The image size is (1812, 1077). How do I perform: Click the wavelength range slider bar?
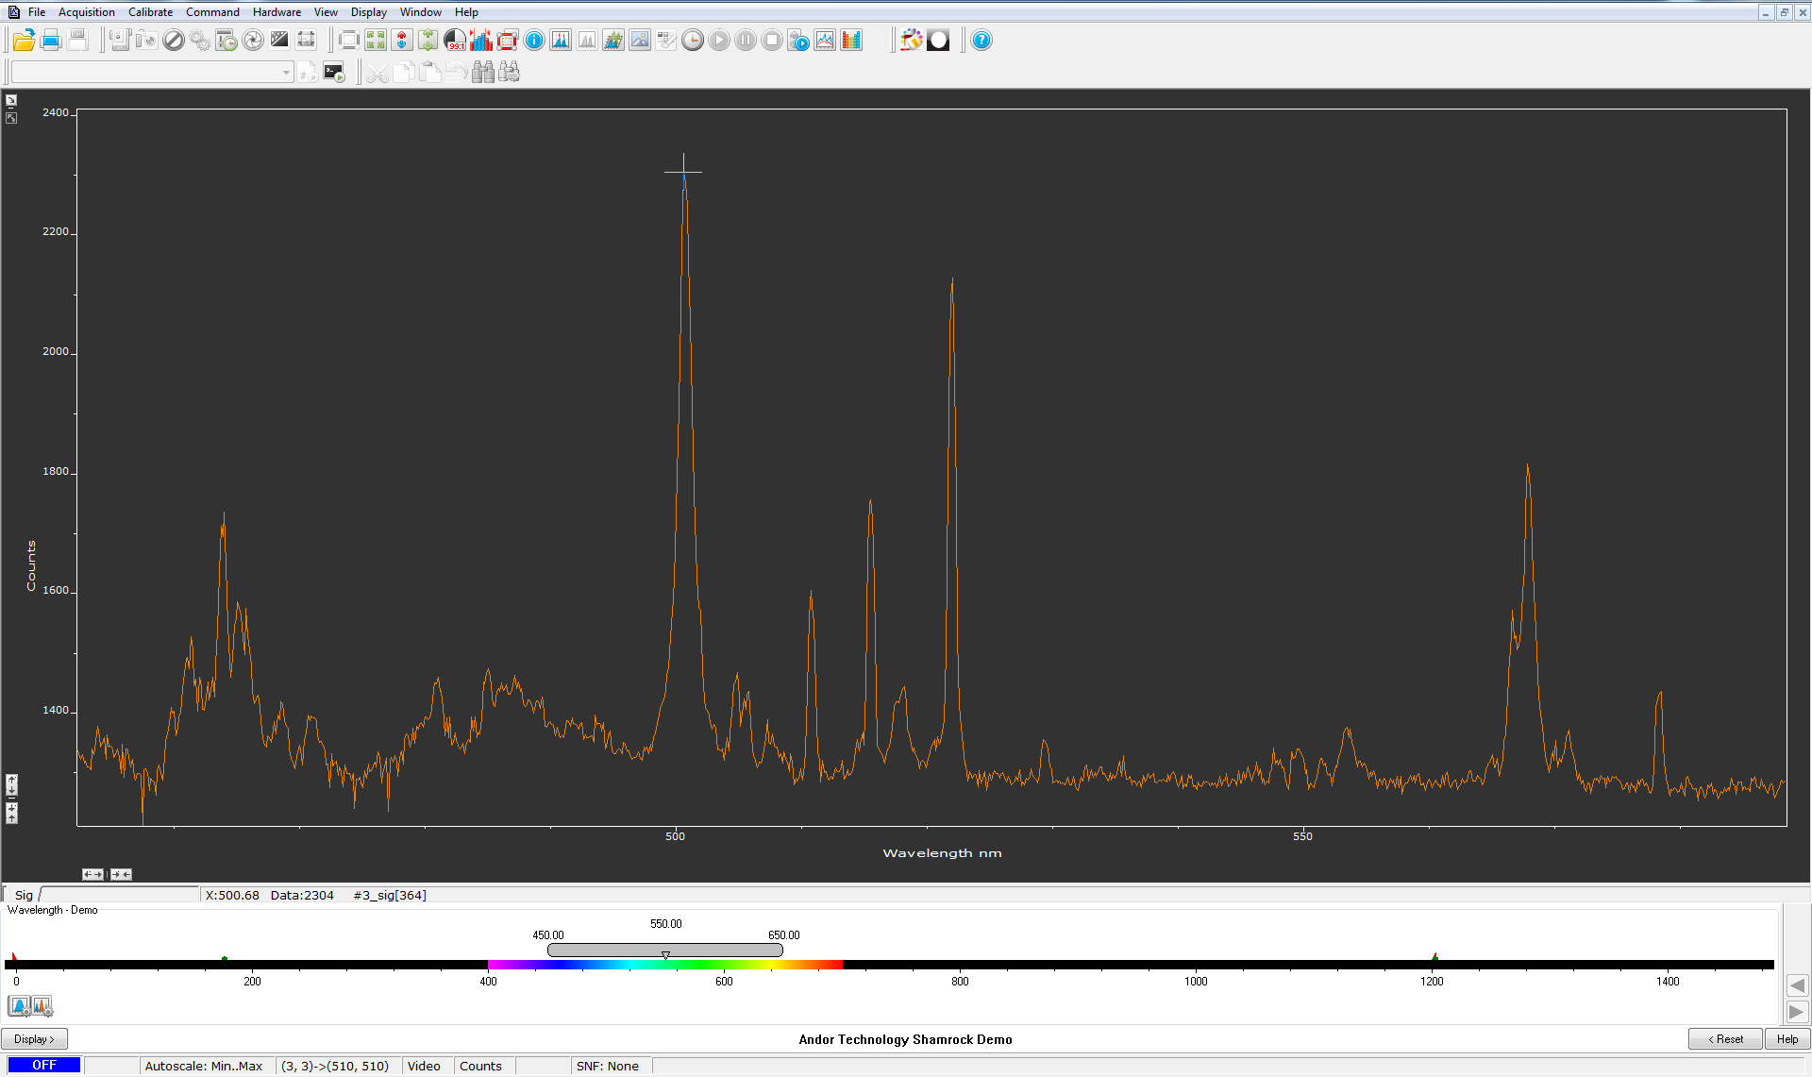664,950
